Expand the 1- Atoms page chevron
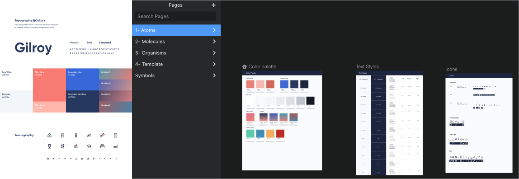 click(x=214, y=30)
